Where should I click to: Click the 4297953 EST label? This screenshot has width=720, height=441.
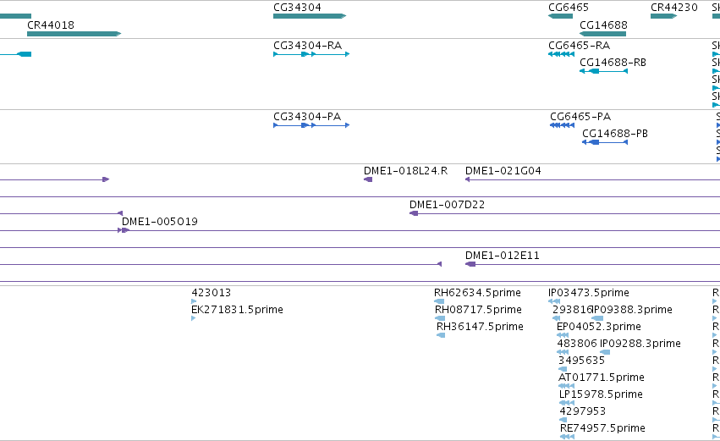pos(582,411)
